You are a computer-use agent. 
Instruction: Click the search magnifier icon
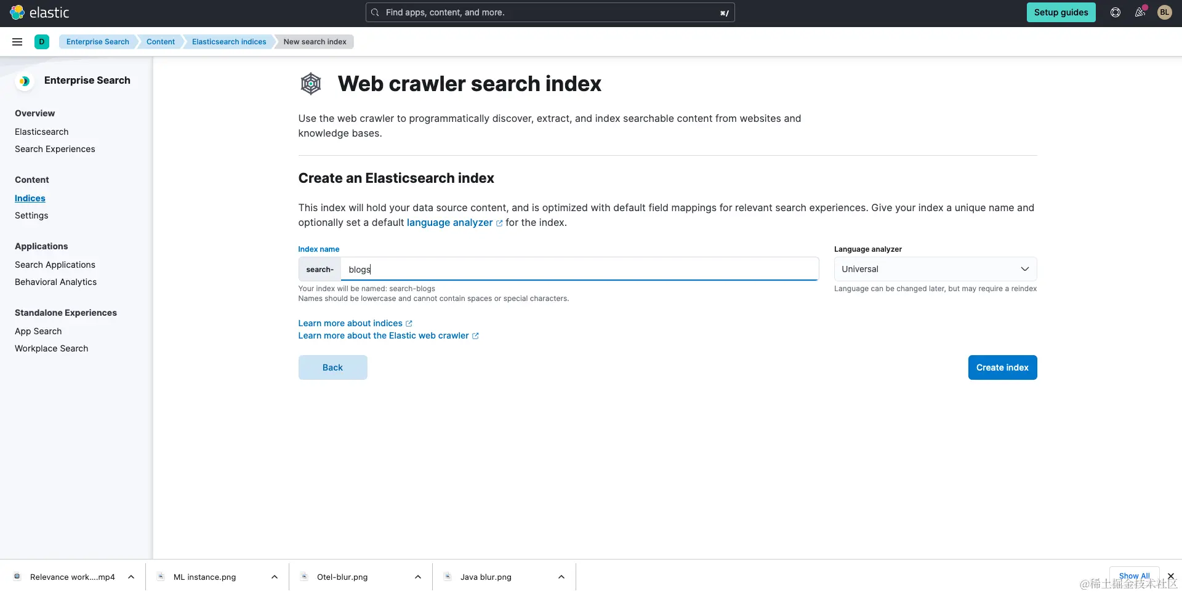coord(375,12)
